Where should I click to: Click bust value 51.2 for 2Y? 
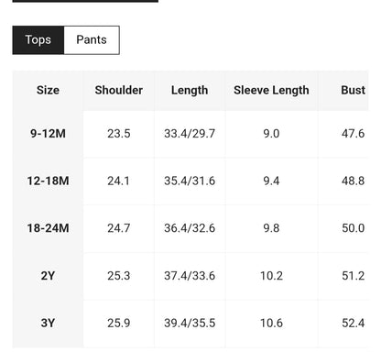pos(353,276)
